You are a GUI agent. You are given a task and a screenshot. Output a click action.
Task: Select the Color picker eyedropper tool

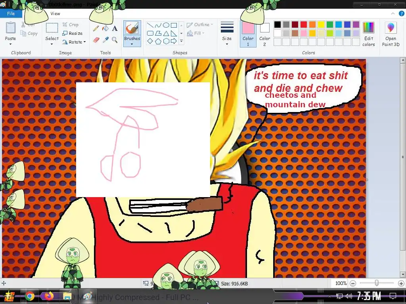coord(105,40)
